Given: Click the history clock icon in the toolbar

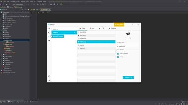Looking at the screenshot, I should coord(51,4).
